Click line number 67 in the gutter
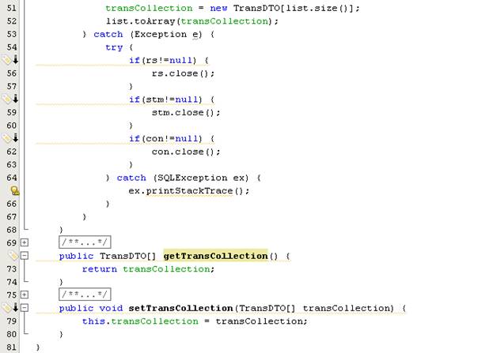 [x=12, y=217]
